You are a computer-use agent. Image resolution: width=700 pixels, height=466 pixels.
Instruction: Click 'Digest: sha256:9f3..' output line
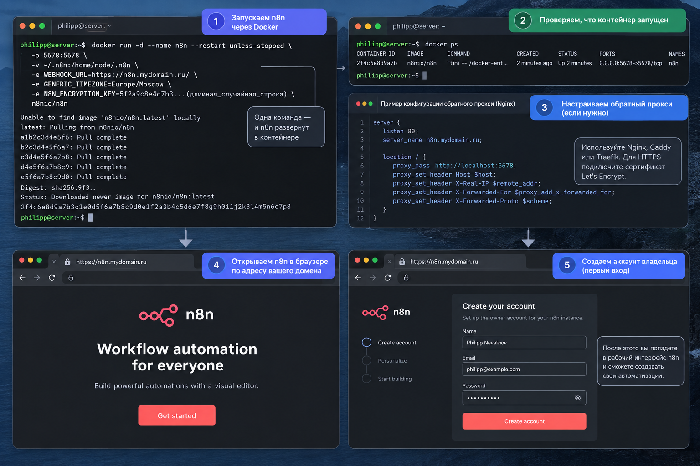tap(58, 187)
